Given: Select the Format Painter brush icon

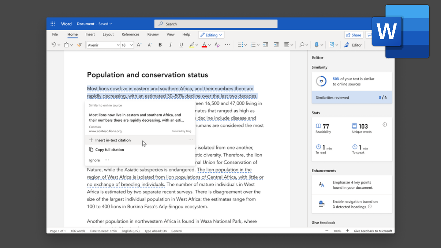Looking at the screenshot, I should tap(79, 45).
